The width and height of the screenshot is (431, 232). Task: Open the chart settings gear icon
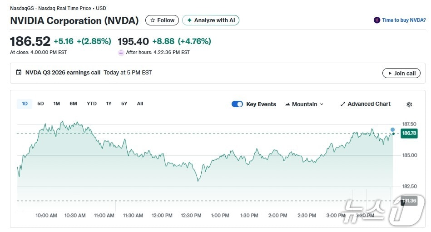point(409,104)
